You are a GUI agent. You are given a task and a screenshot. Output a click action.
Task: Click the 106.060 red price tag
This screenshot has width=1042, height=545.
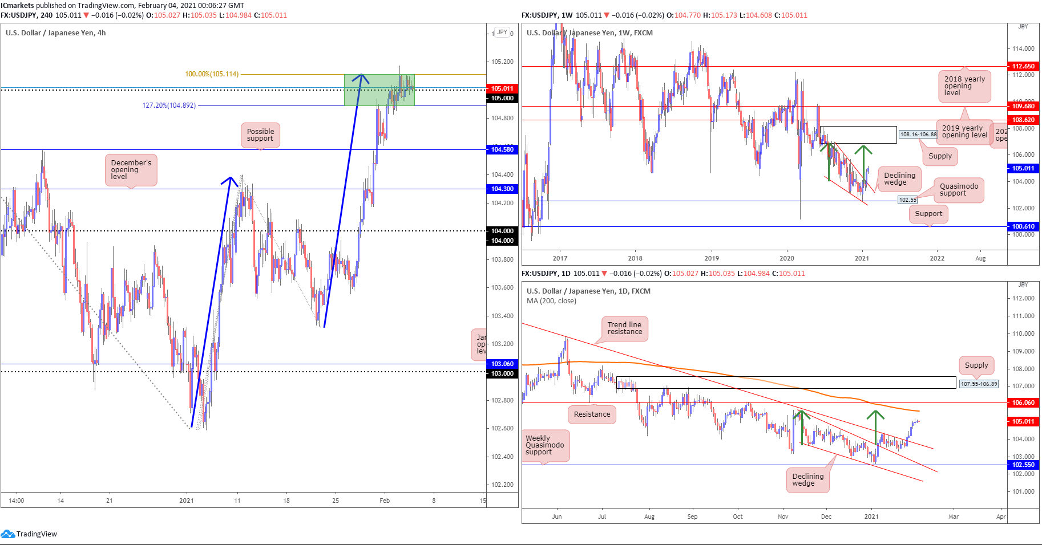point(1023,402)
